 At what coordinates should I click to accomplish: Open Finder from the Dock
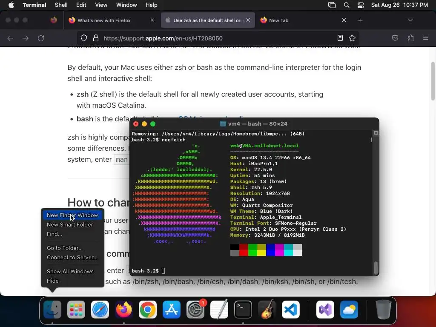52,310
